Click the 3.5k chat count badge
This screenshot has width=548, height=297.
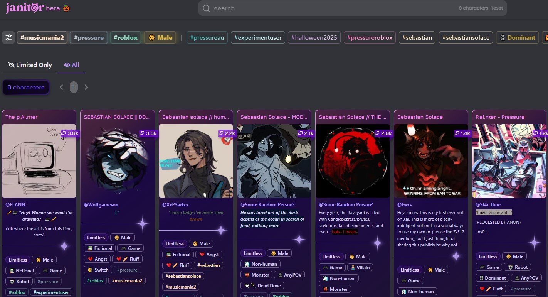coord(148,133)
